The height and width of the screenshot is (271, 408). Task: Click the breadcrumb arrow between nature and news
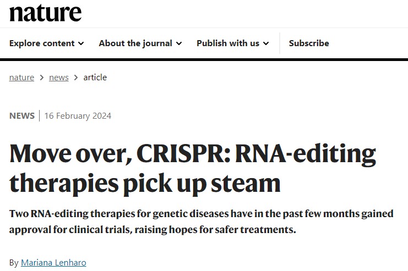click(42, 78)
